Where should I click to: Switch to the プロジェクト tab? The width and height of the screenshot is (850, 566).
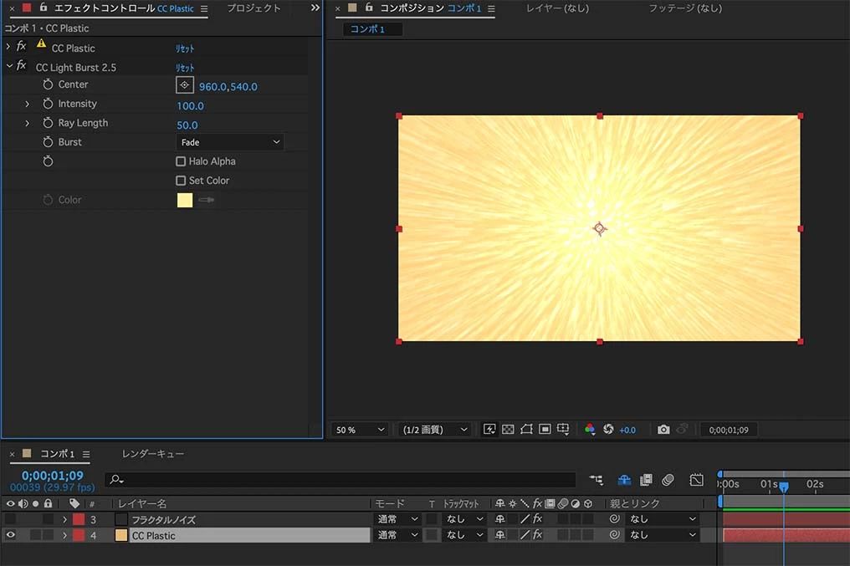(x=253, y=8)
